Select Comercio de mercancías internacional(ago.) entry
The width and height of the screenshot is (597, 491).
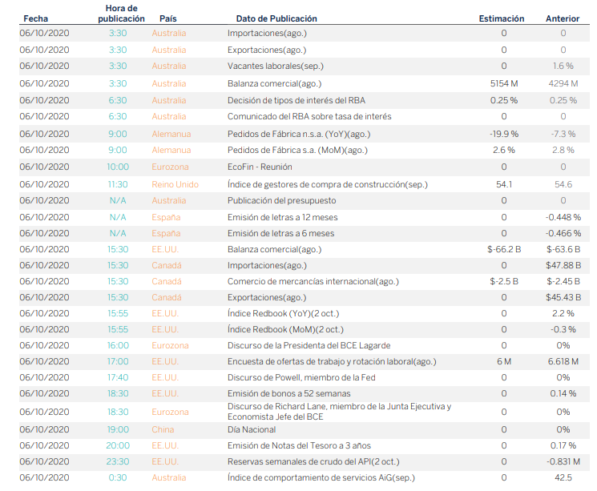313,281
